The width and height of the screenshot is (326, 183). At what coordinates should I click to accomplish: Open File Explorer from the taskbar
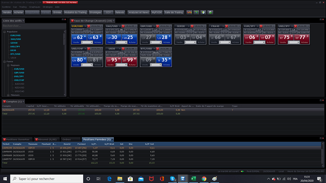(x=120, y=179)
